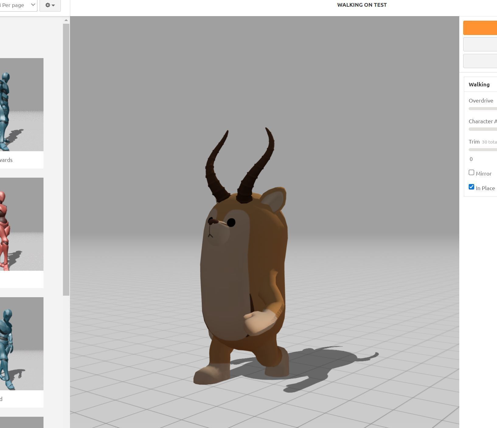This screenshot has width=497, height=428.
Task: Click the orange download button
Action: (480, 28)
